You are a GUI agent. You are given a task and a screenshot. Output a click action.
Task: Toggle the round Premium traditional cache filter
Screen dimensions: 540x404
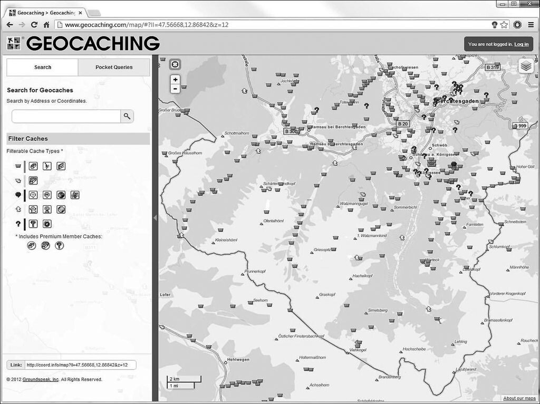point(31,246)
